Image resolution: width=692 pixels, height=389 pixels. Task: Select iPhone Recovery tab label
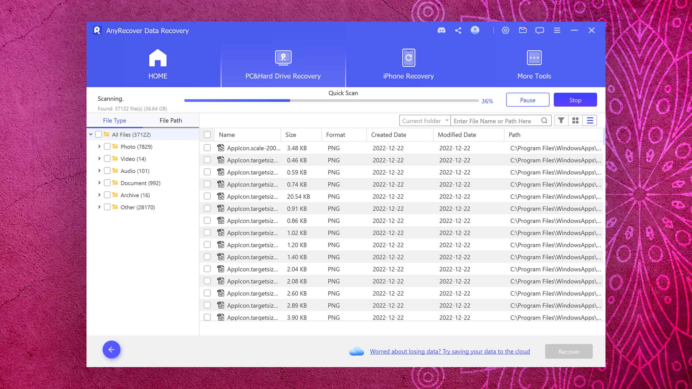coord(408,76)
